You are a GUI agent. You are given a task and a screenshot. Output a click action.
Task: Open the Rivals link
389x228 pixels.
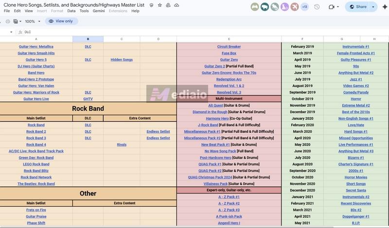click(x=122, y=145)
